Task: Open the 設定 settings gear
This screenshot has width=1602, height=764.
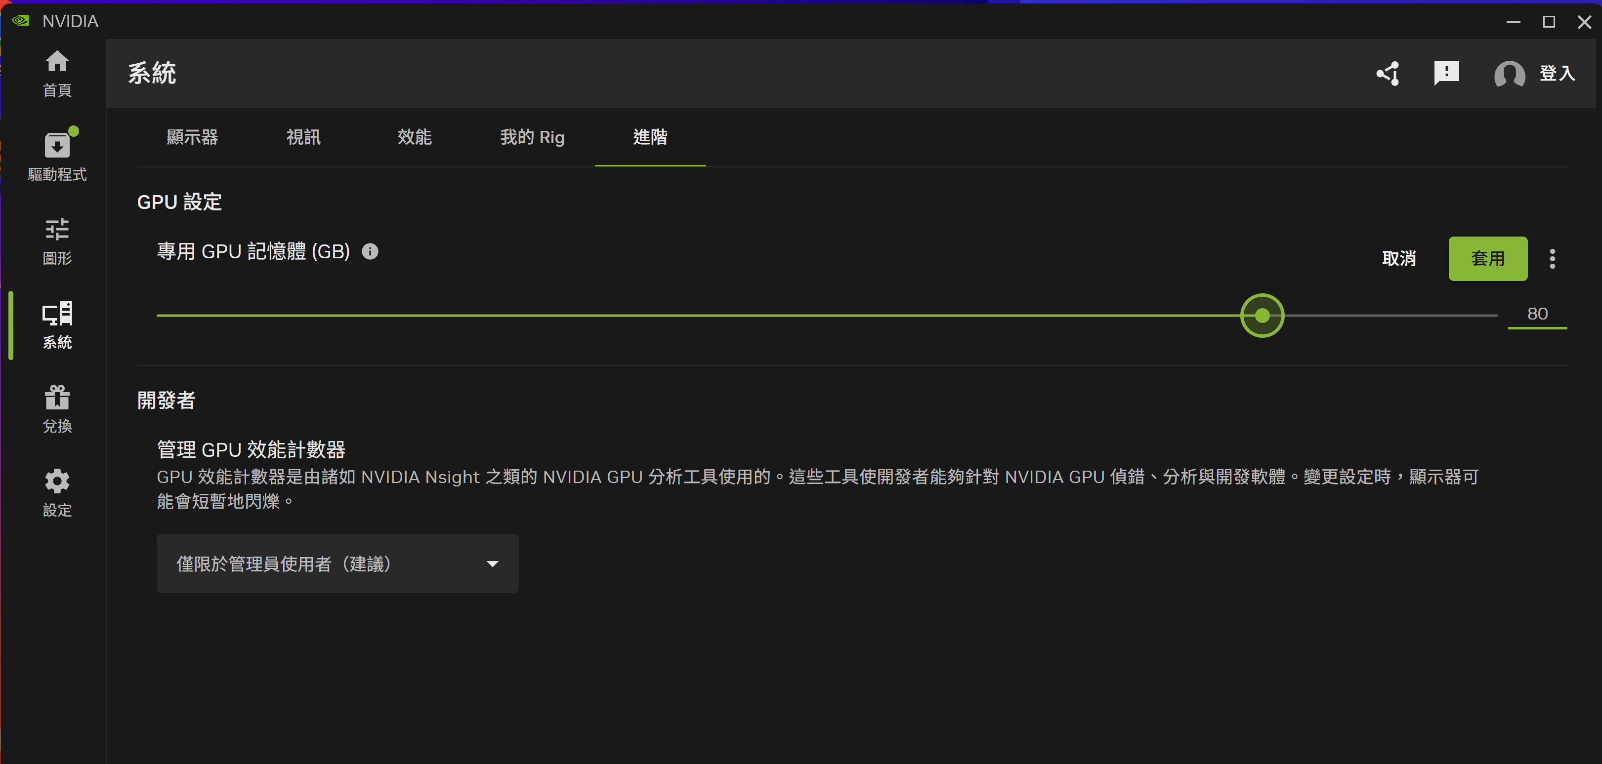Action: pos(57,493)
